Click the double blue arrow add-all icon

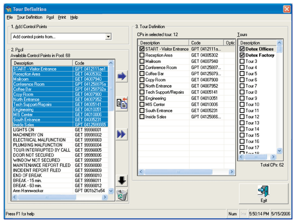[x=122, y=134]
